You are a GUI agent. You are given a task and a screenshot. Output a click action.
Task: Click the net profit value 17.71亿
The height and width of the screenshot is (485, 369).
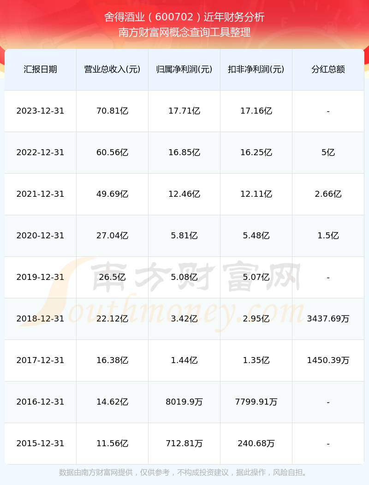184,111
